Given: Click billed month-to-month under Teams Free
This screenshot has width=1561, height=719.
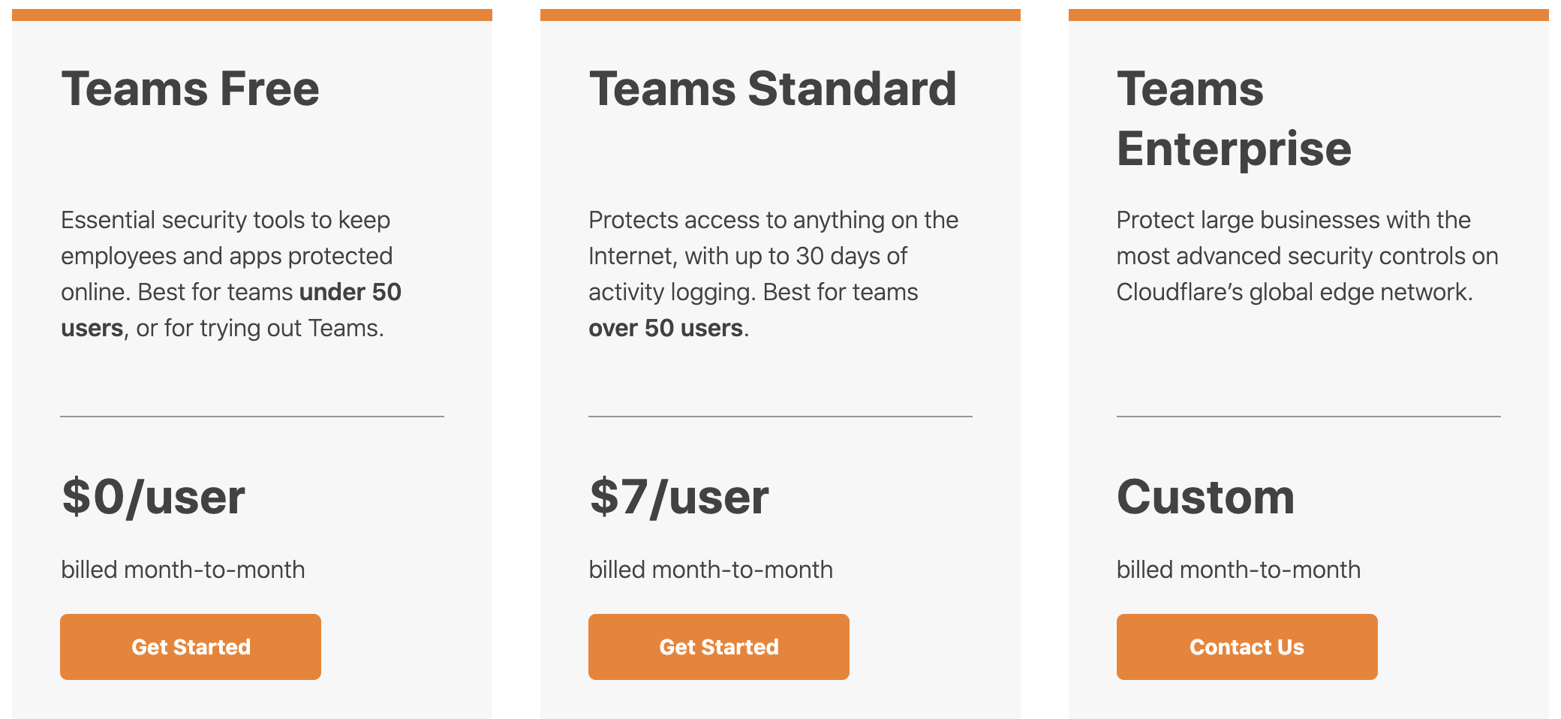Looking at the screenshot, I should coord(182,570).
